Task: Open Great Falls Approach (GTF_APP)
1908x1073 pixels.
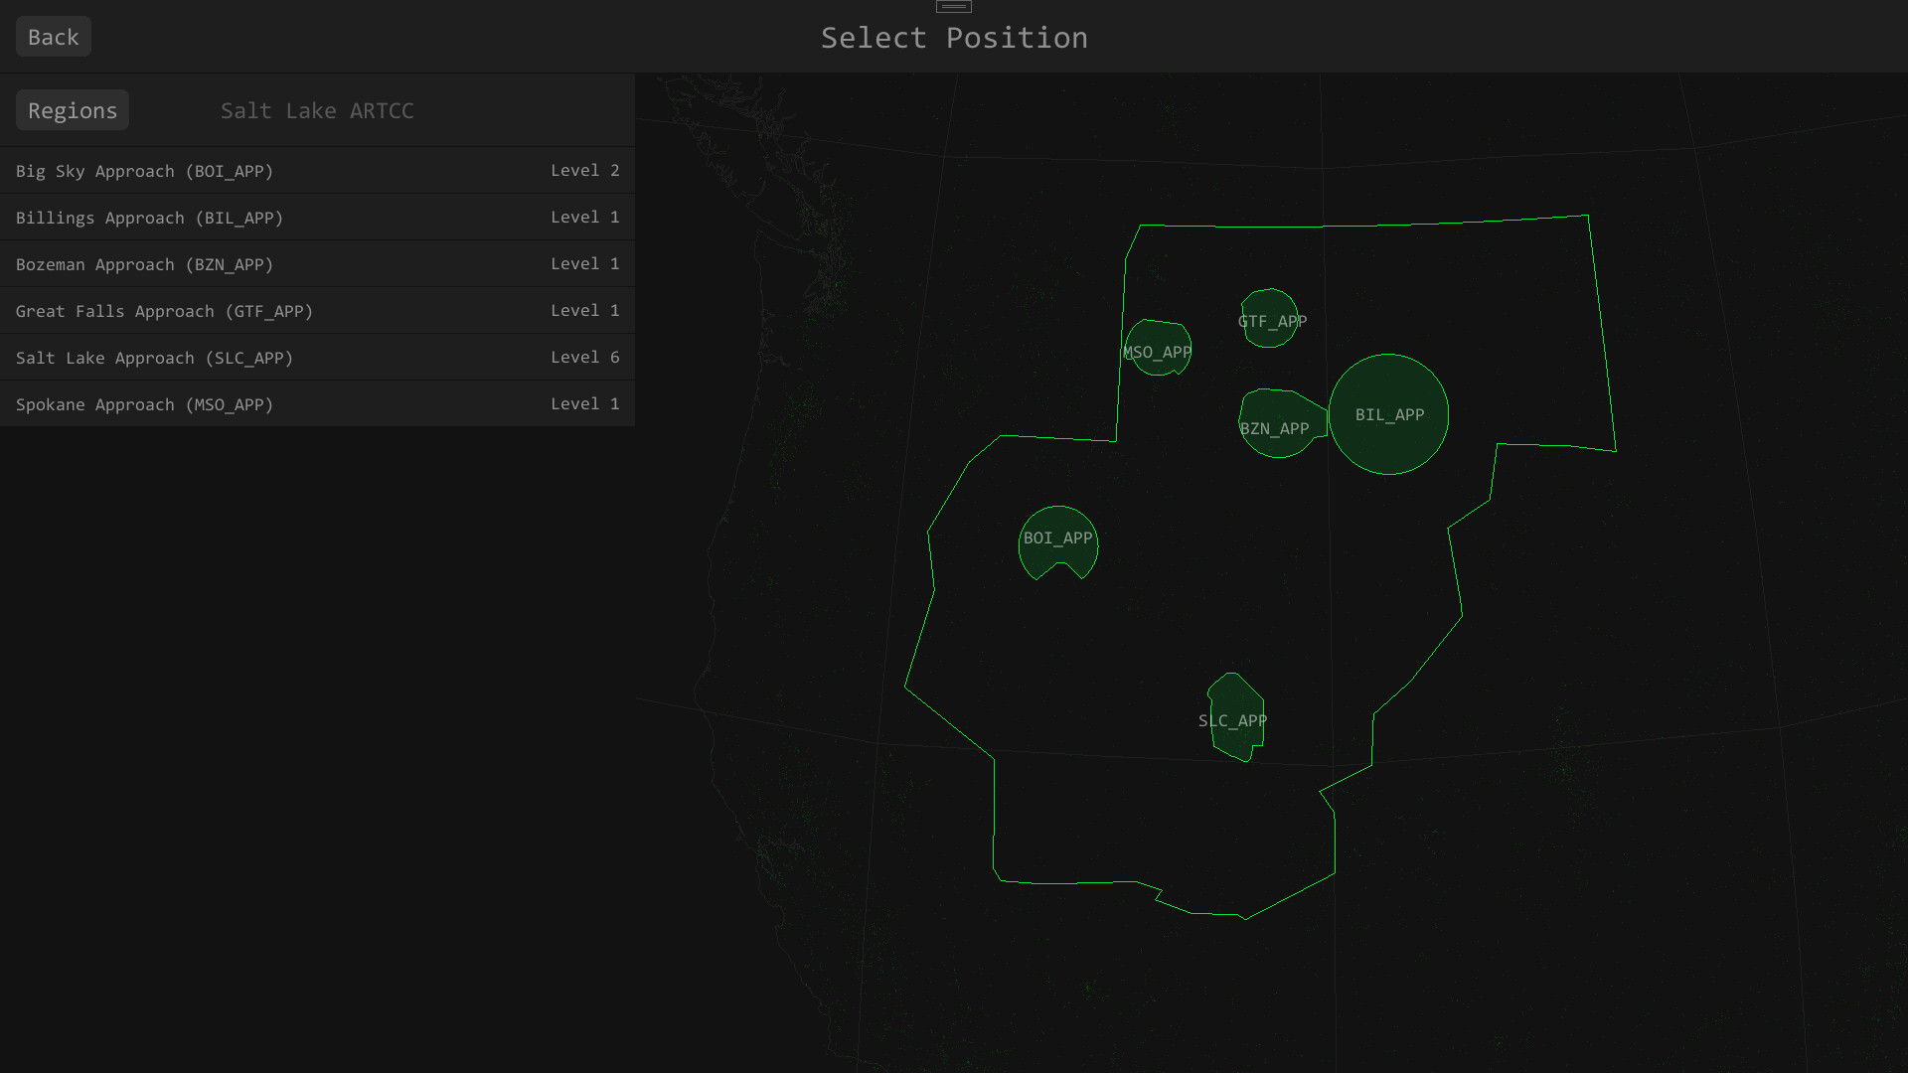Action: [x=164, y=311]
